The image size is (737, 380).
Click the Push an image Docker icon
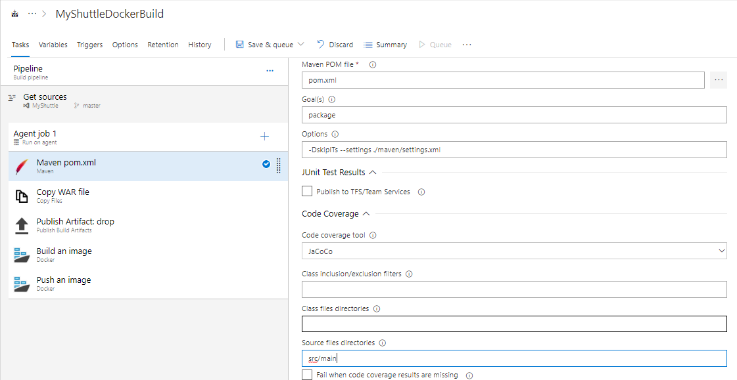22,284
